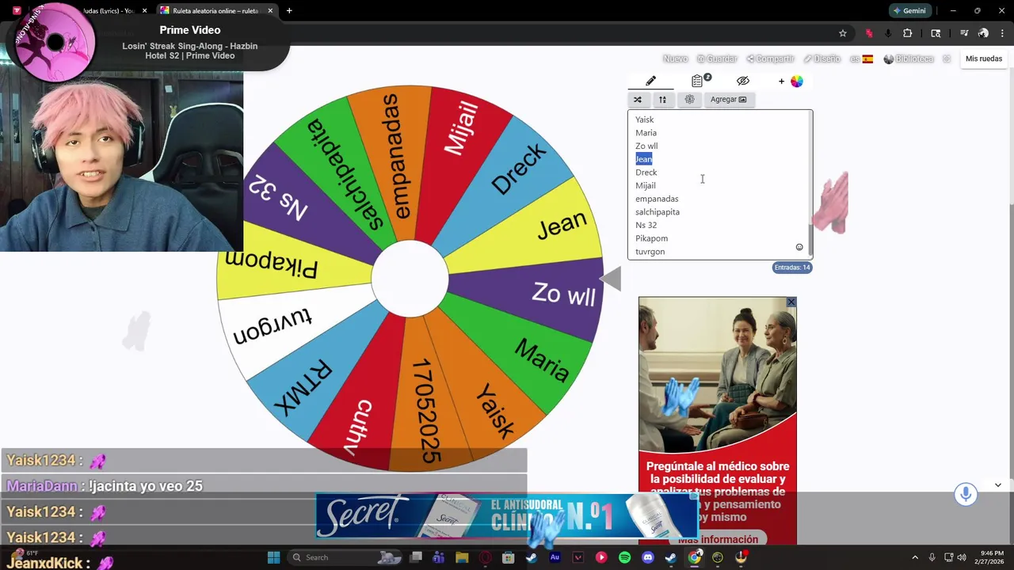Open Adobe Audition from taskbar
The width and height of the screenshot is (1014, 570).
coord(555,557)
